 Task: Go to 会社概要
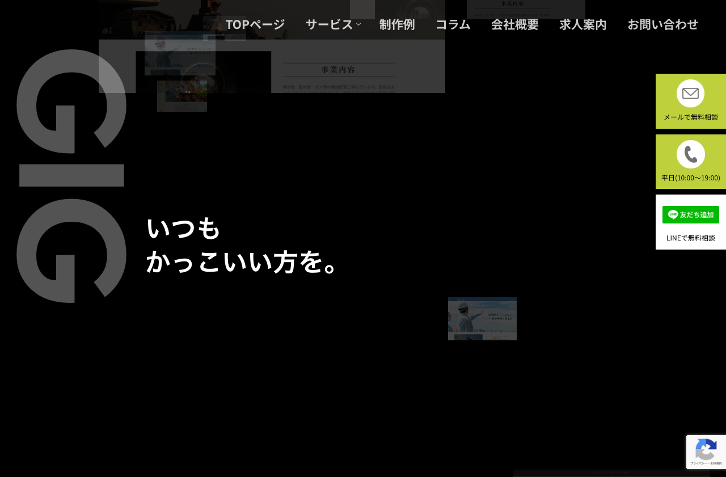(514, 24)
